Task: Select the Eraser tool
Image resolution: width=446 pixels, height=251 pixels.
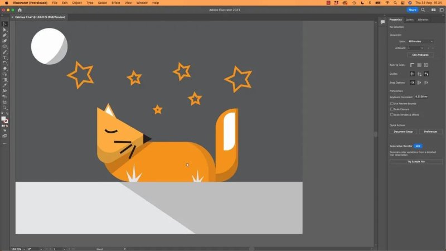Action: click(x=4, y=69)
